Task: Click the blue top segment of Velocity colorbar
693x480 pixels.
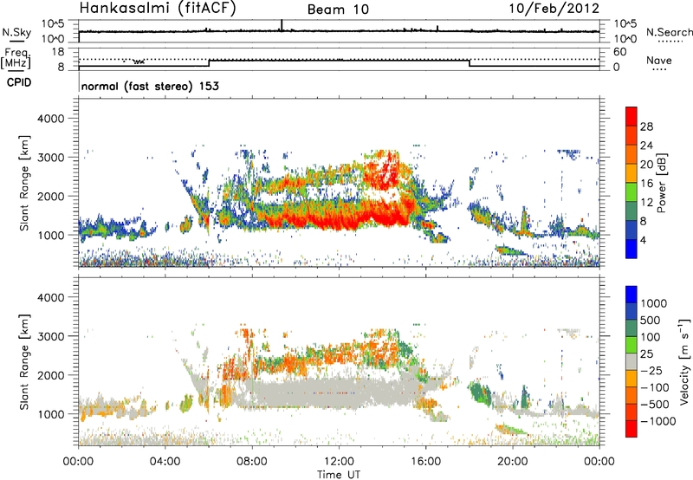Action: coord(631,295)
